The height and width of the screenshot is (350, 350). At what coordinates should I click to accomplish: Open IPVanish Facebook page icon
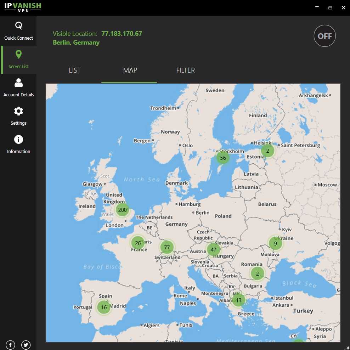(11, 345)
